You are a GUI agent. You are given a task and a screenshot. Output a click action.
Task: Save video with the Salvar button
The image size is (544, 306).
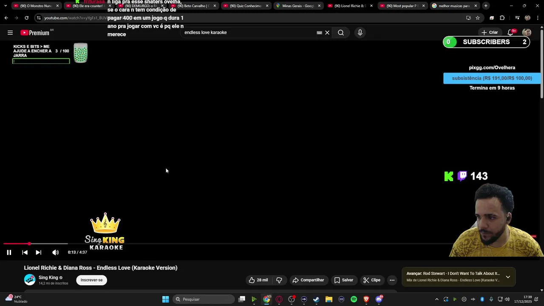click(344, 280)
